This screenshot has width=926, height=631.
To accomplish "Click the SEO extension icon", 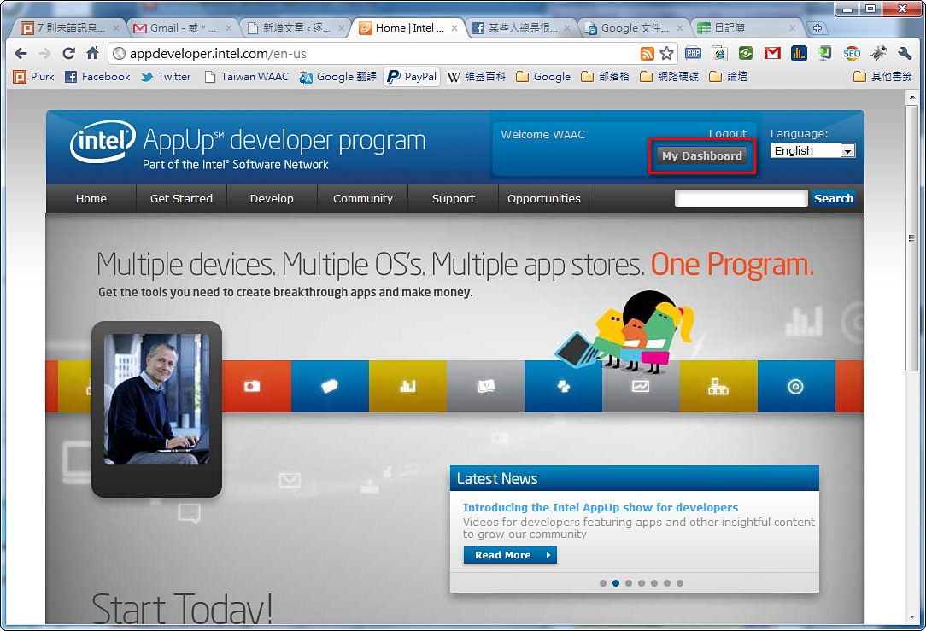I will coord(852,54).
